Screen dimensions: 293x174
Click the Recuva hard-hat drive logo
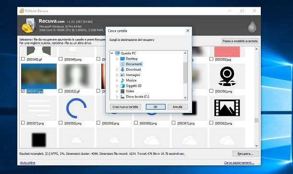[28, 25]
